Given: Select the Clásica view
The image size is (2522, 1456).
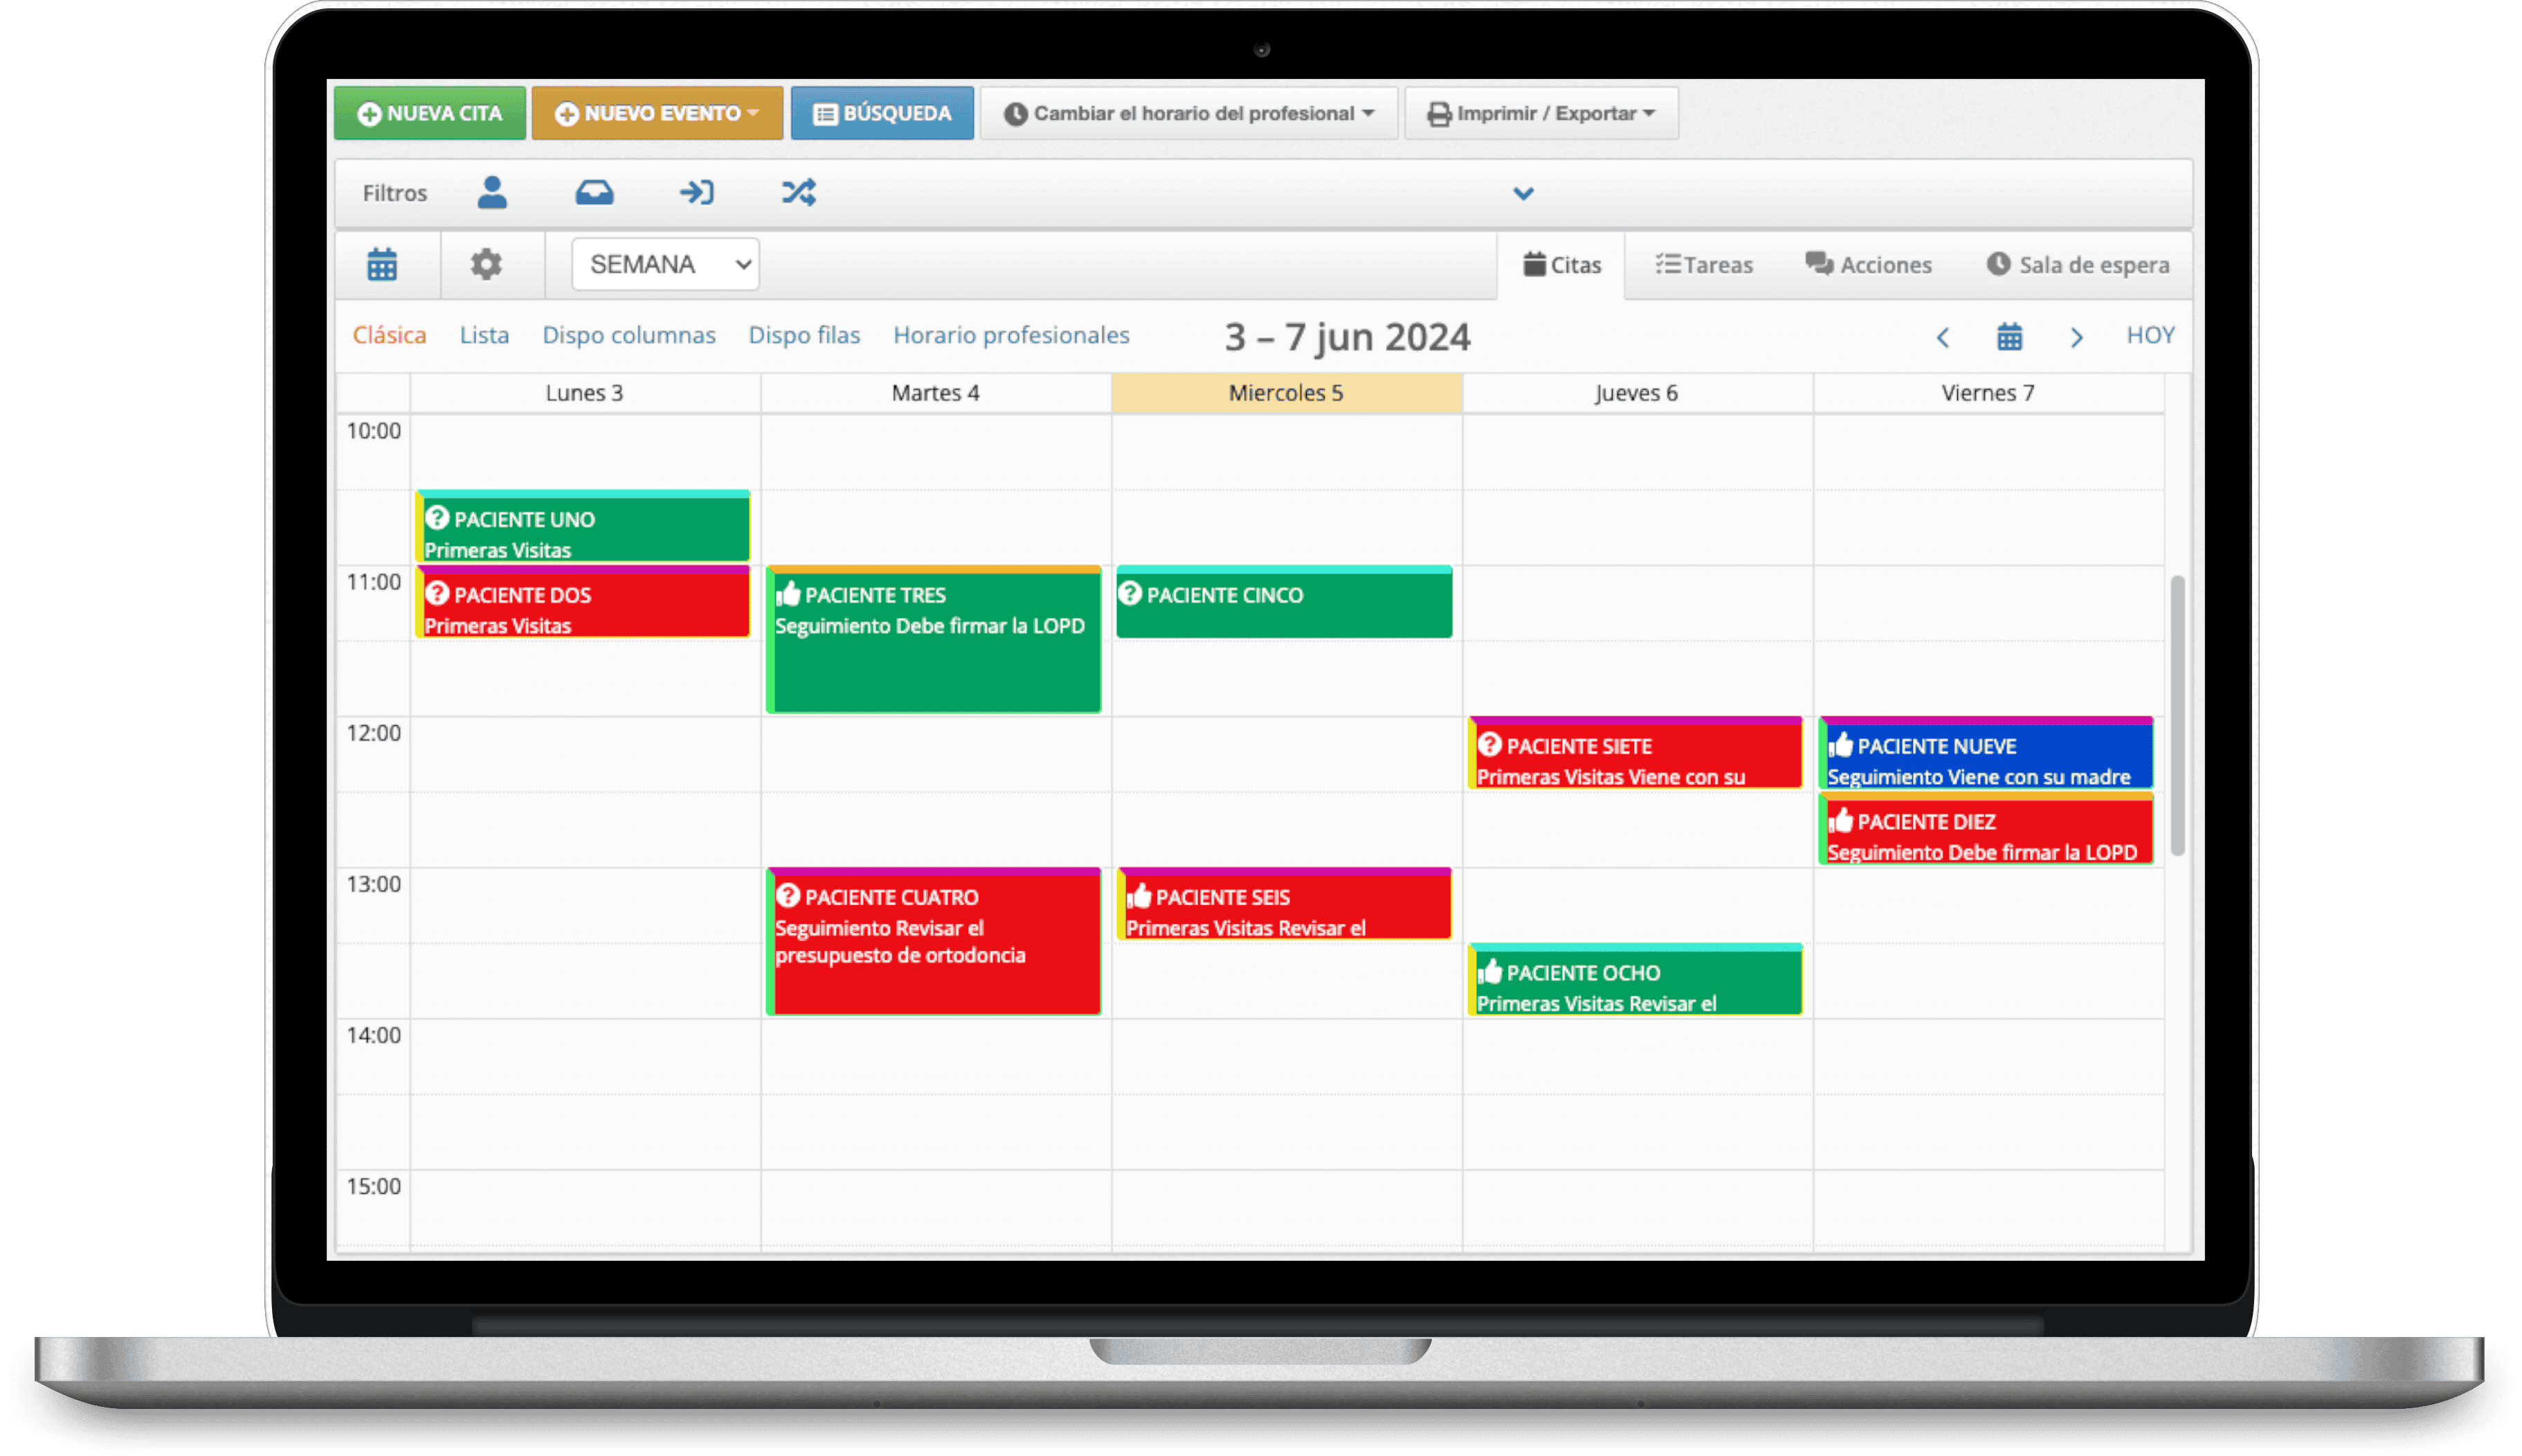Looking at the screenshot, I should (x=389, y=335).
